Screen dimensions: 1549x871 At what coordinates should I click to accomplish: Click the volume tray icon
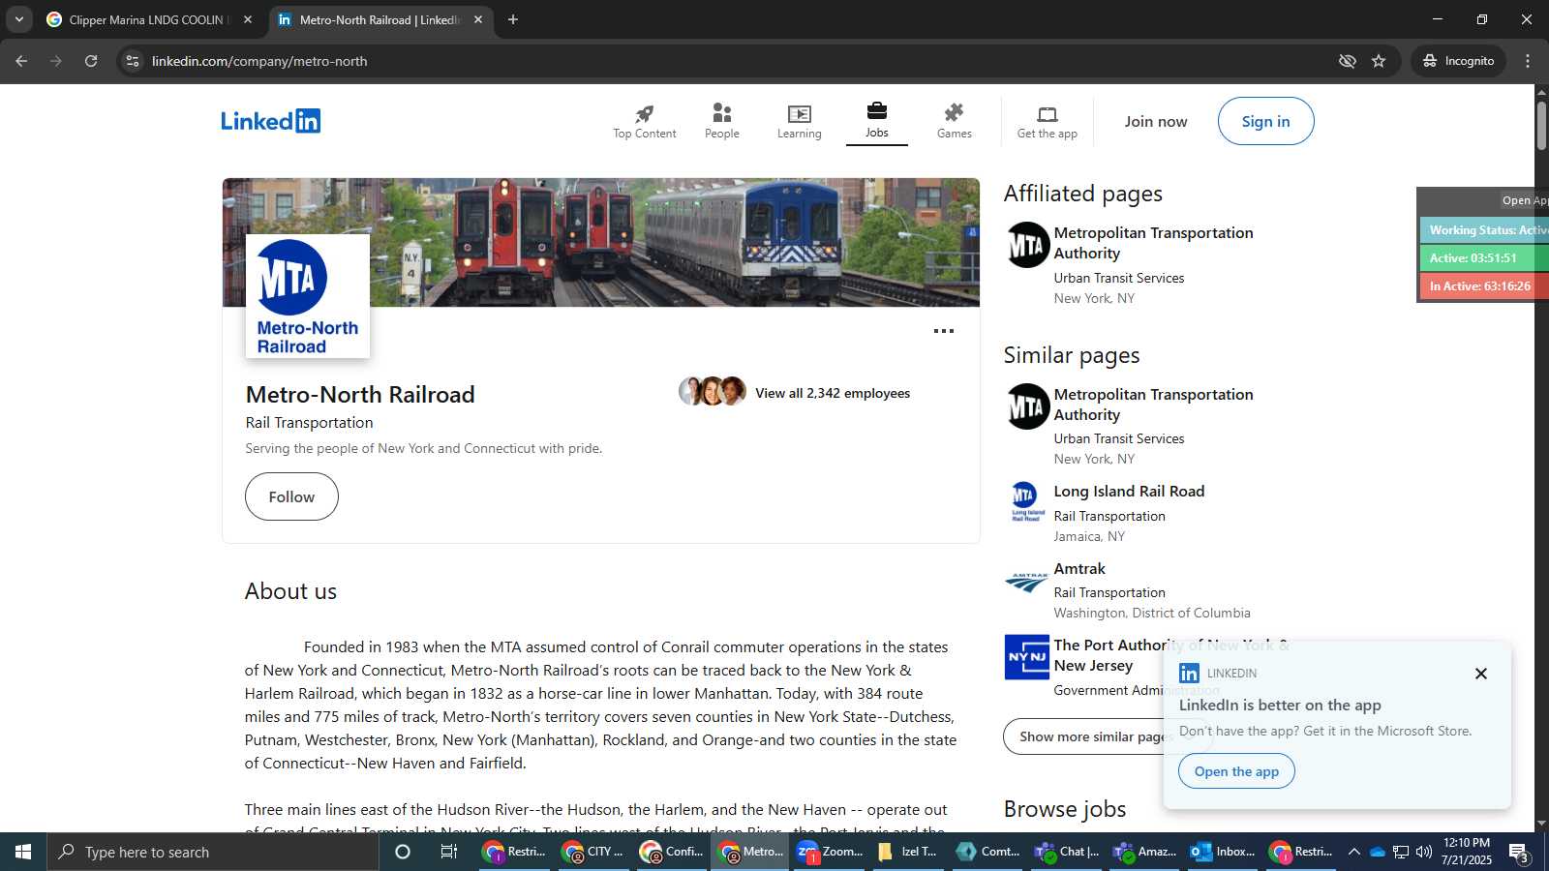(x=1423, y=852)
